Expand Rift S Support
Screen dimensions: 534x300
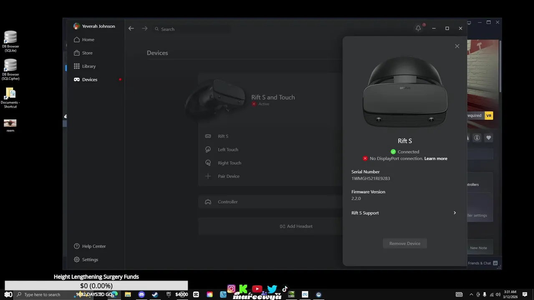pos(404,213)
